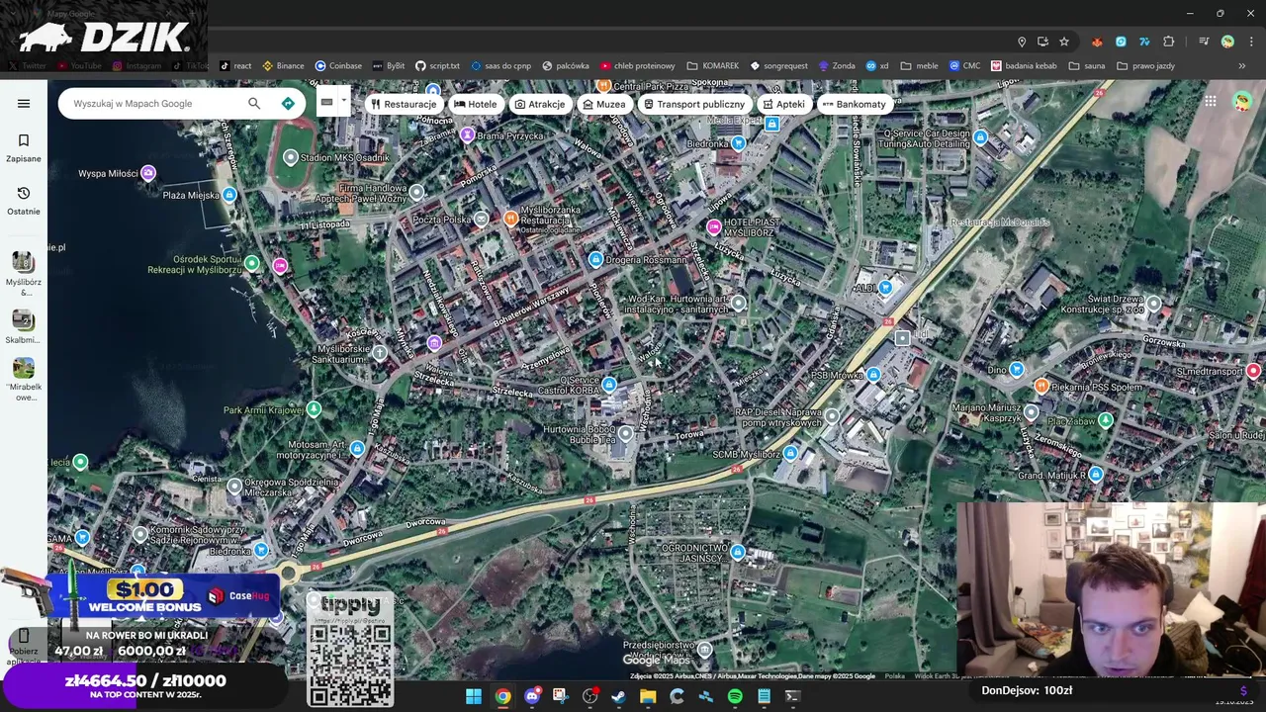The image size is (1266, 712).
Task: Open the 'prawo jazdy' bookmarks folder
Action: click(1145, 66)
